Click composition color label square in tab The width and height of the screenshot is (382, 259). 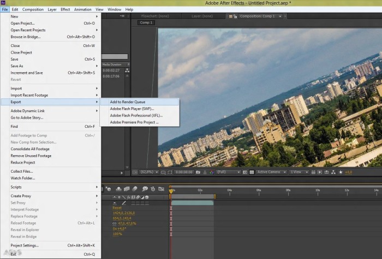coord(230,16)
